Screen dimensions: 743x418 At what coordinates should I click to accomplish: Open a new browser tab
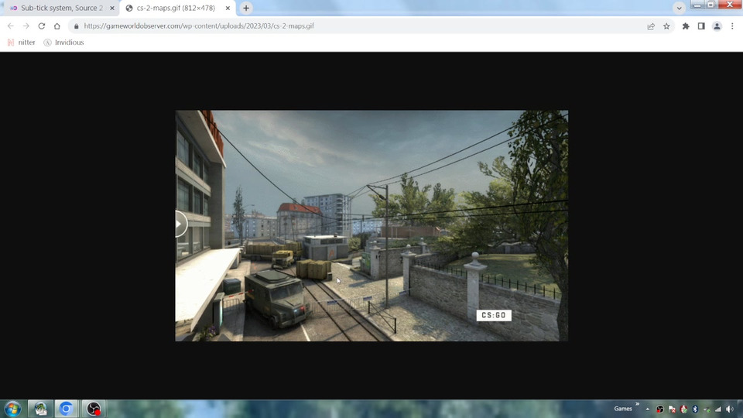(246, 8)
